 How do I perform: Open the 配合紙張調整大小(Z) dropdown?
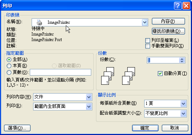coord(184,113)
